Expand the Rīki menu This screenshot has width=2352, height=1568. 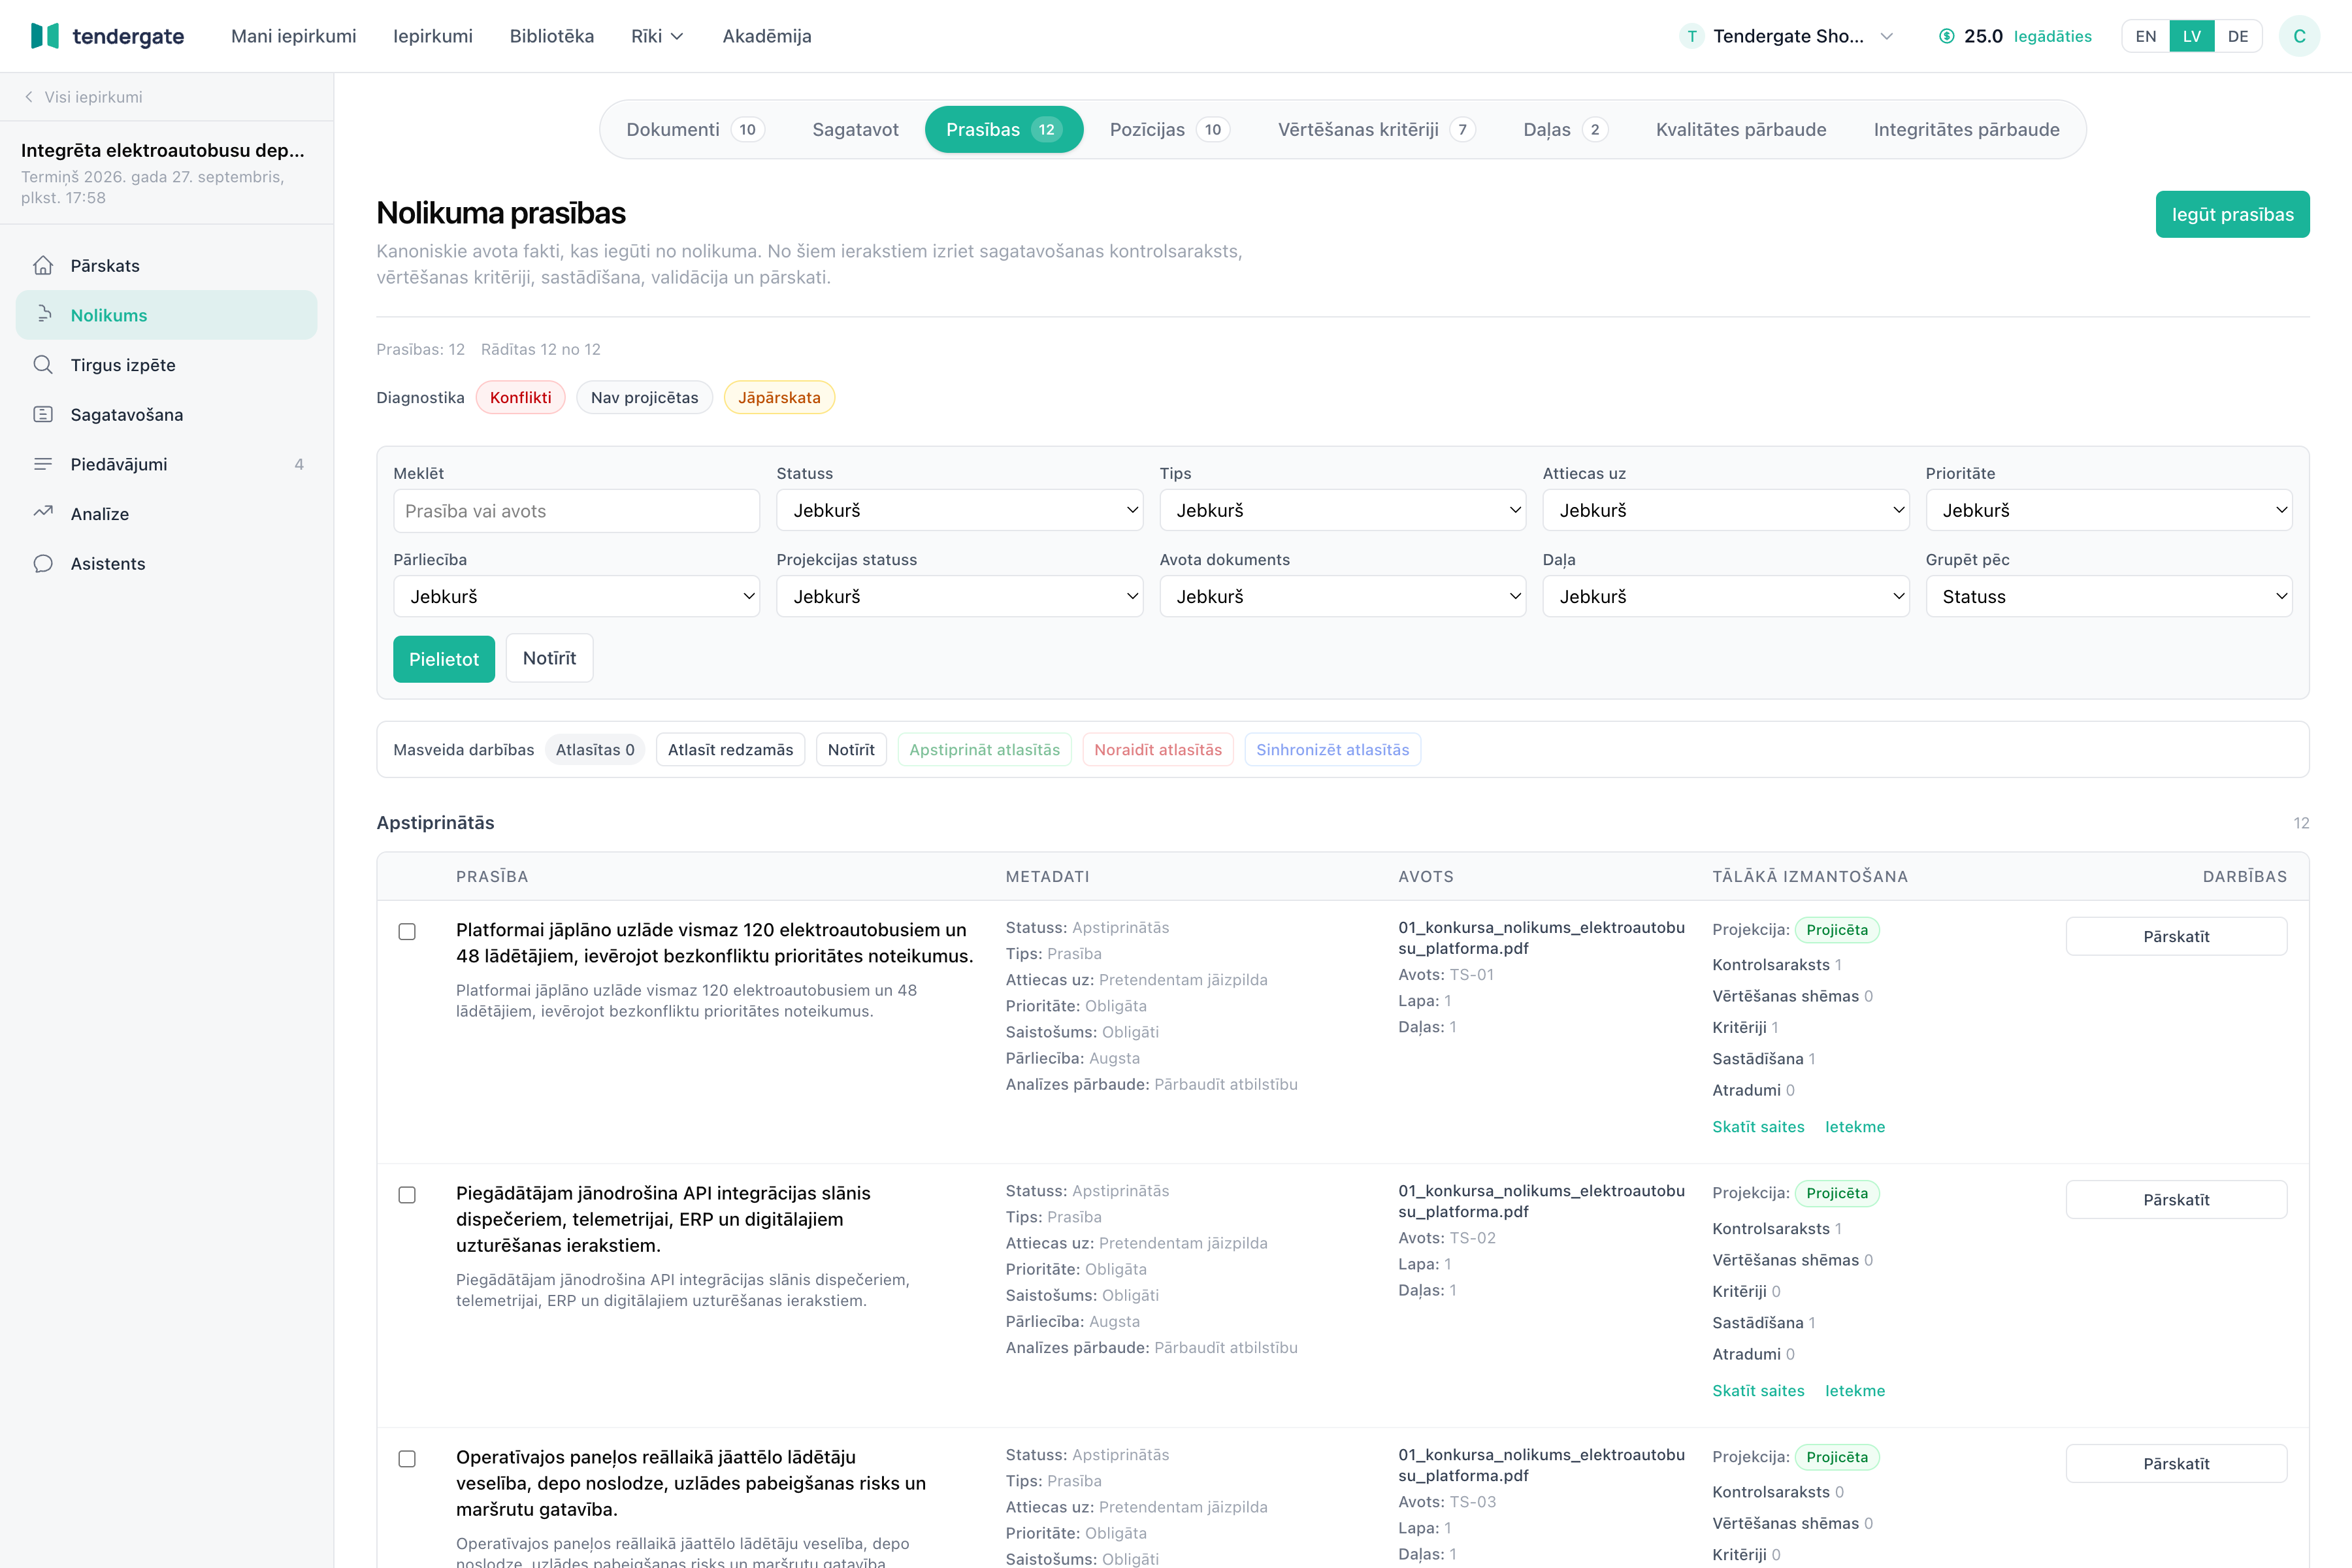(657, 36)
